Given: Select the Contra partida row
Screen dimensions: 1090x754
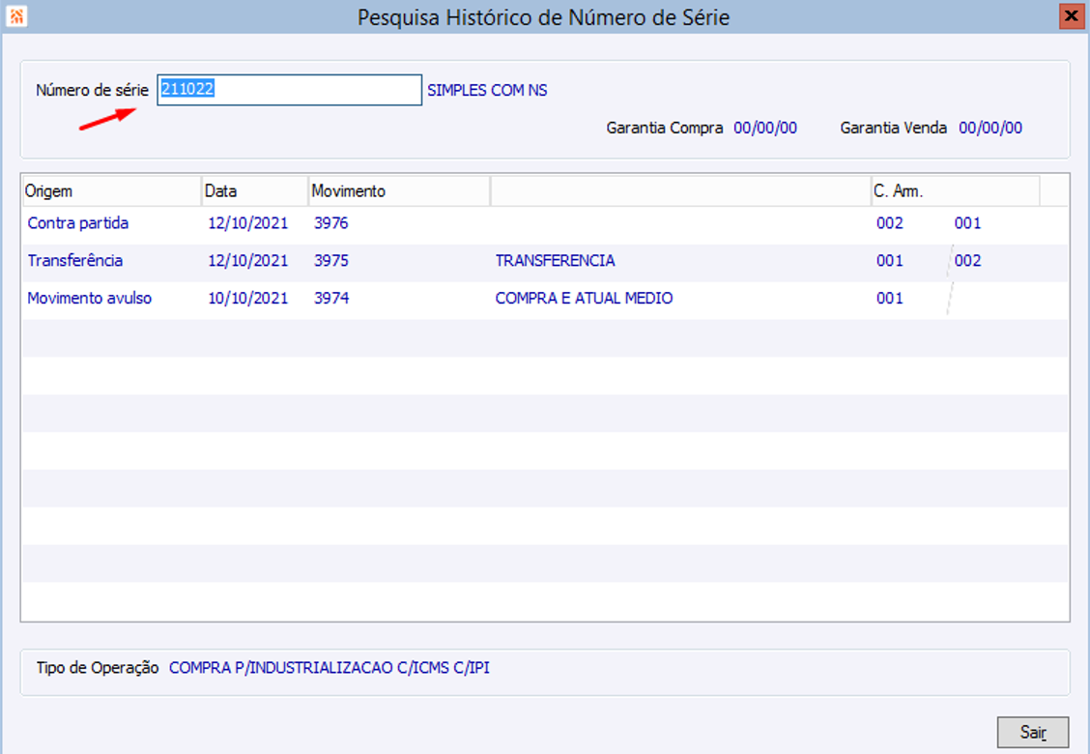Looking at the screenshot, I should [x=545, y=223].
